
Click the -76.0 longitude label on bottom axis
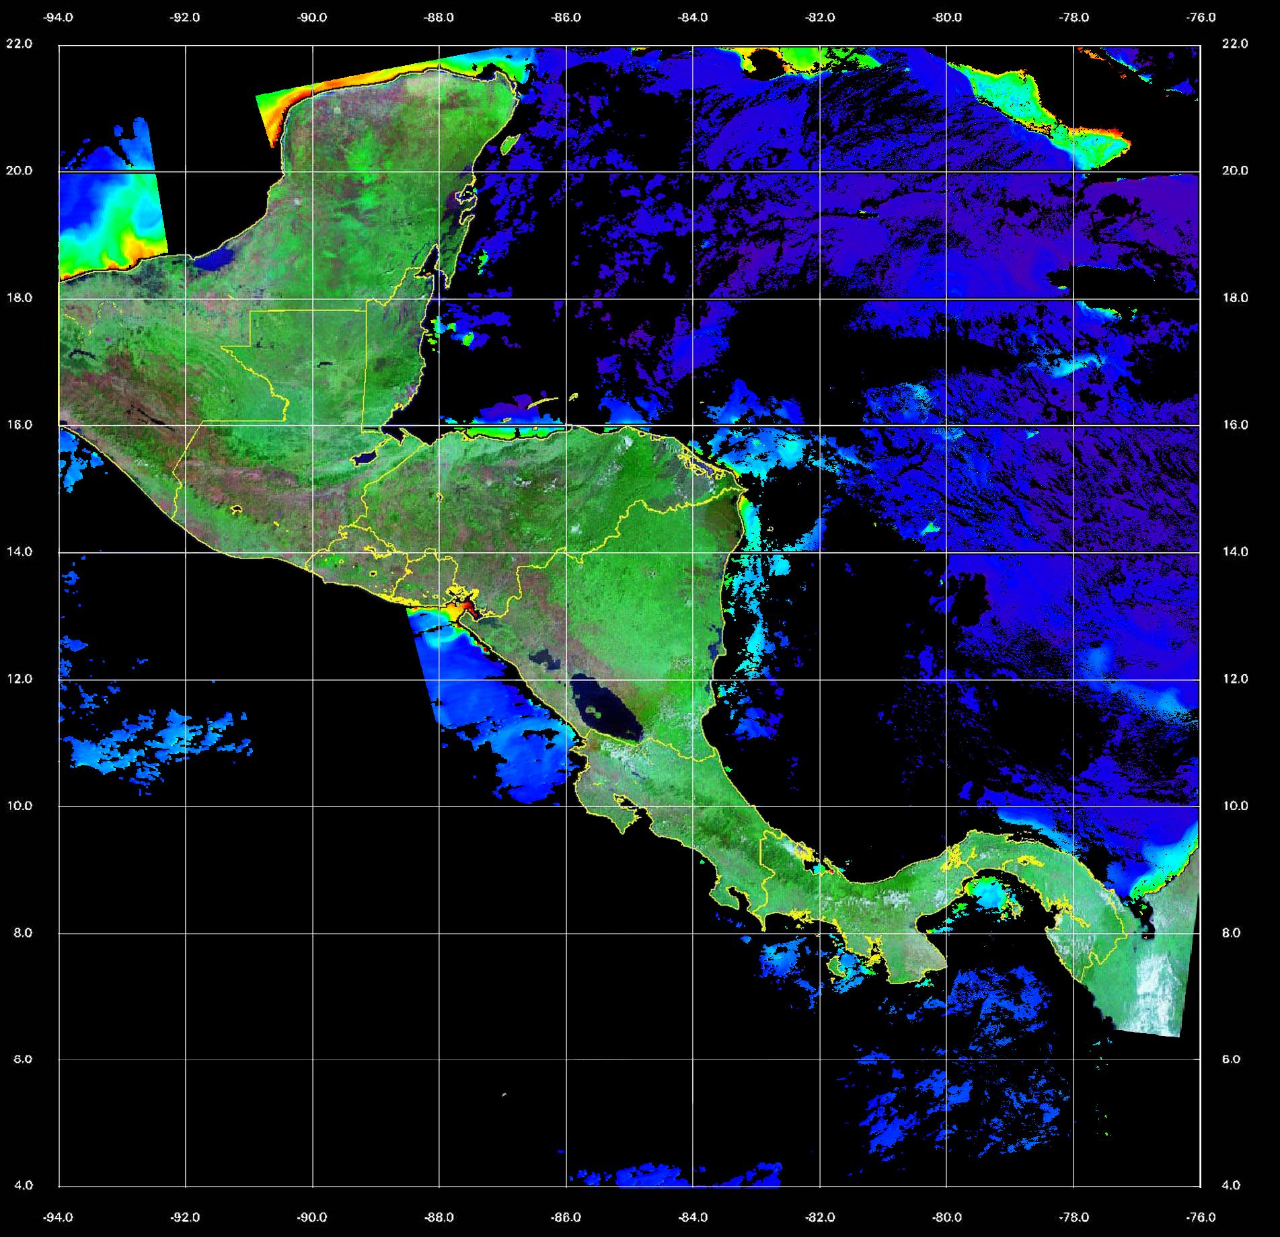(x=1201, y=1217)
